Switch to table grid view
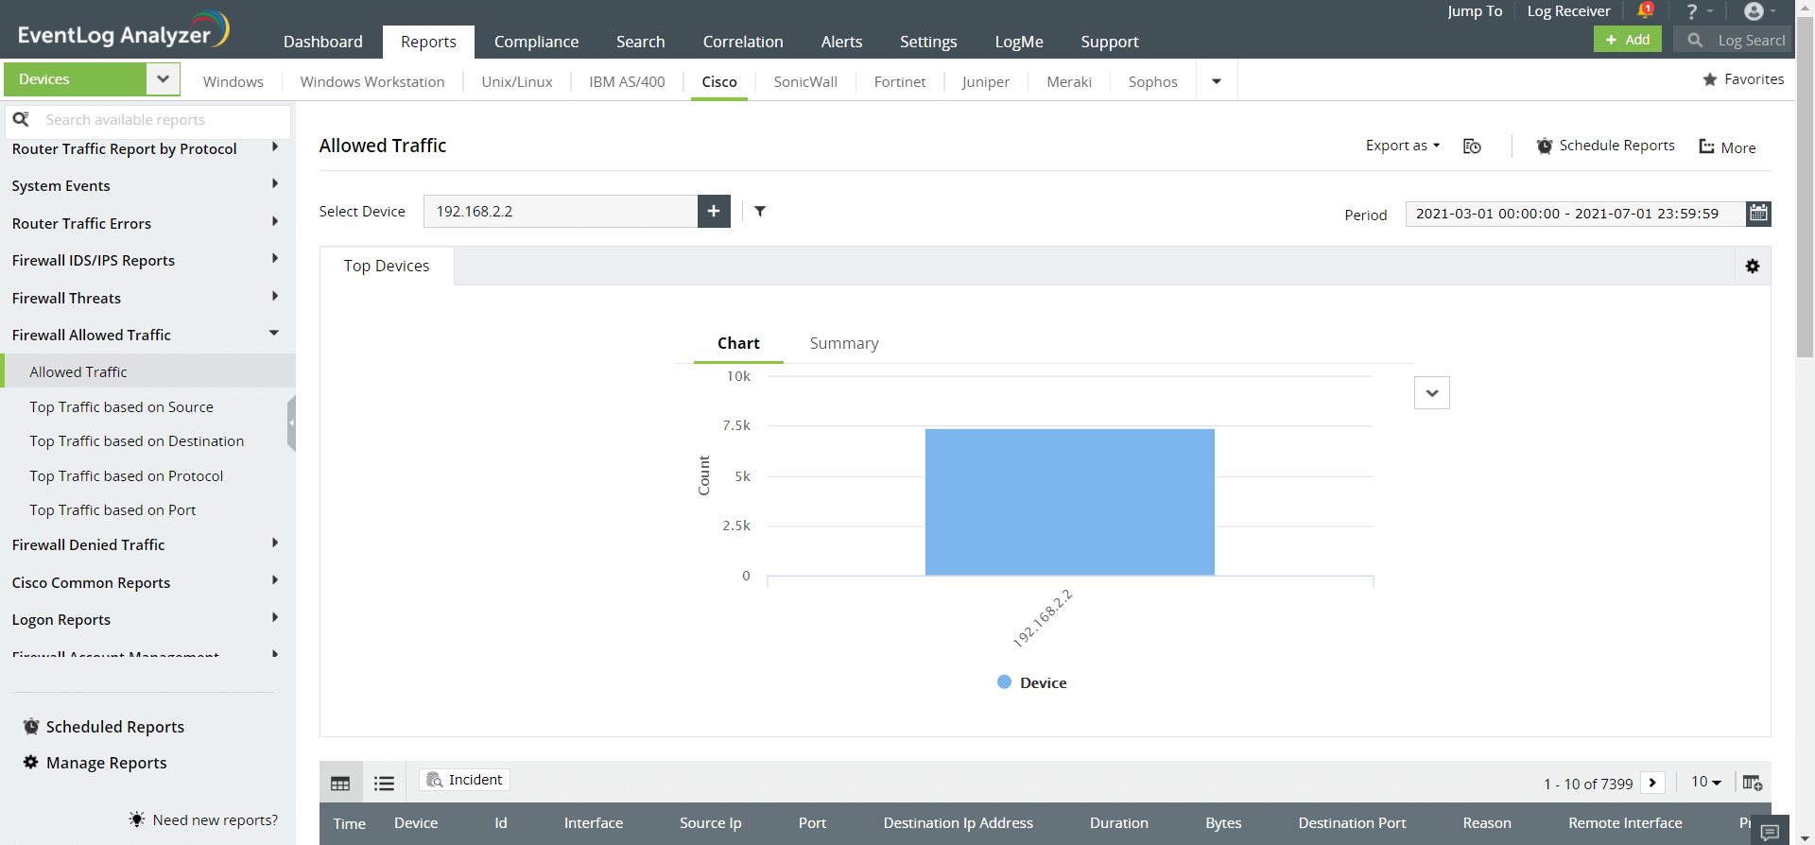1815x845 pixels. [340, 783]
